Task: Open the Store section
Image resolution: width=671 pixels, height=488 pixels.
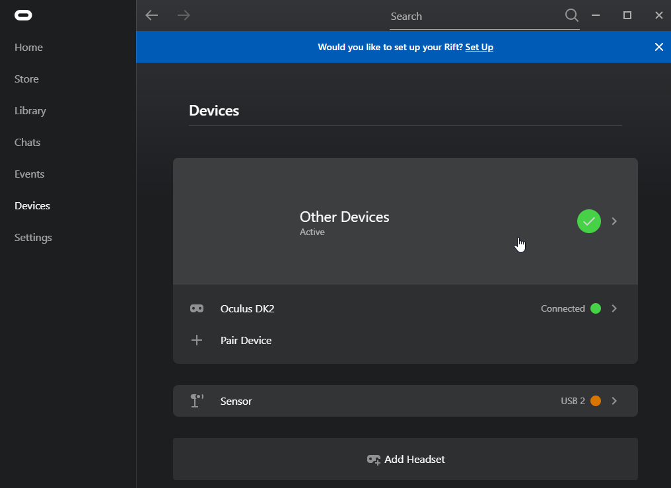Action: tap(26, 79)
